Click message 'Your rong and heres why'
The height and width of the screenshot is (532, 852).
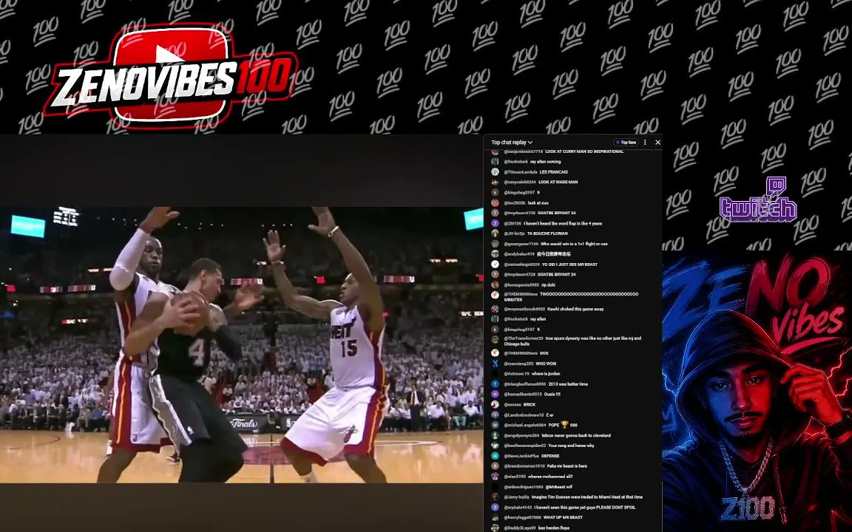pyautogui.click(x=571, y=446)
